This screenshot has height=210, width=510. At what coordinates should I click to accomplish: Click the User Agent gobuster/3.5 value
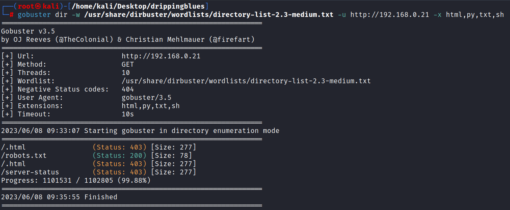(x=147, y=98)
